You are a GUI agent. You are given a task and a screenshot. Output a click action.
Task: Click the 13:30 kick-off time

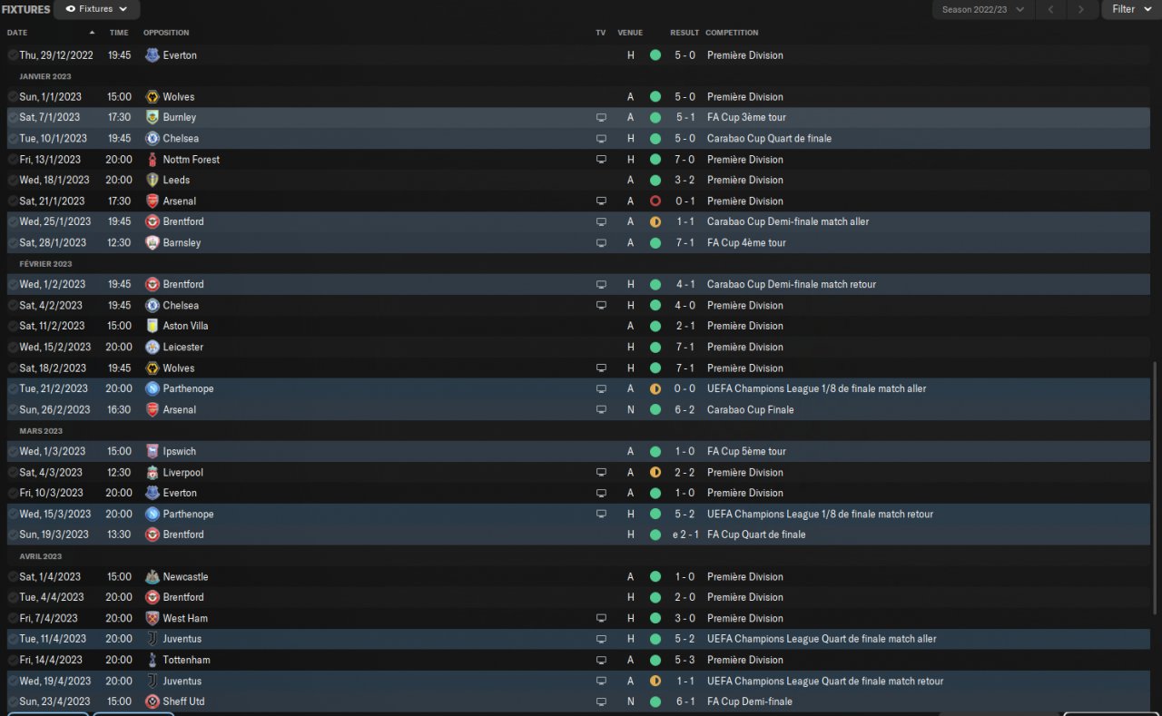click(x=119, y=535)
